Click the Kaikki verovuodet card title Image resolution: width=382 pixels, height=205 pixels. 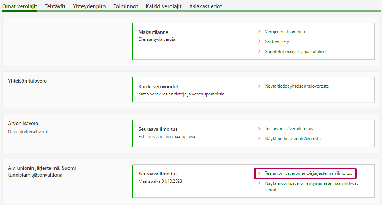point(158,87)
